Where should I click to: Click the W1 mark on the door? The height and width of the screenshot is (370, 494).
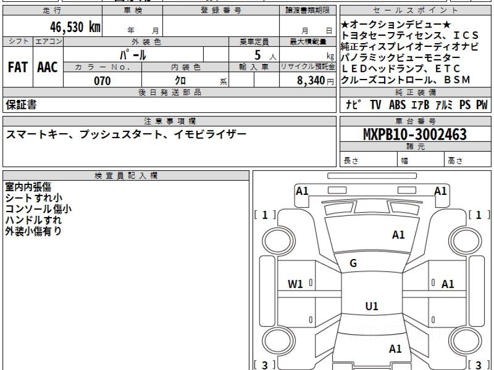pos(295,284)
